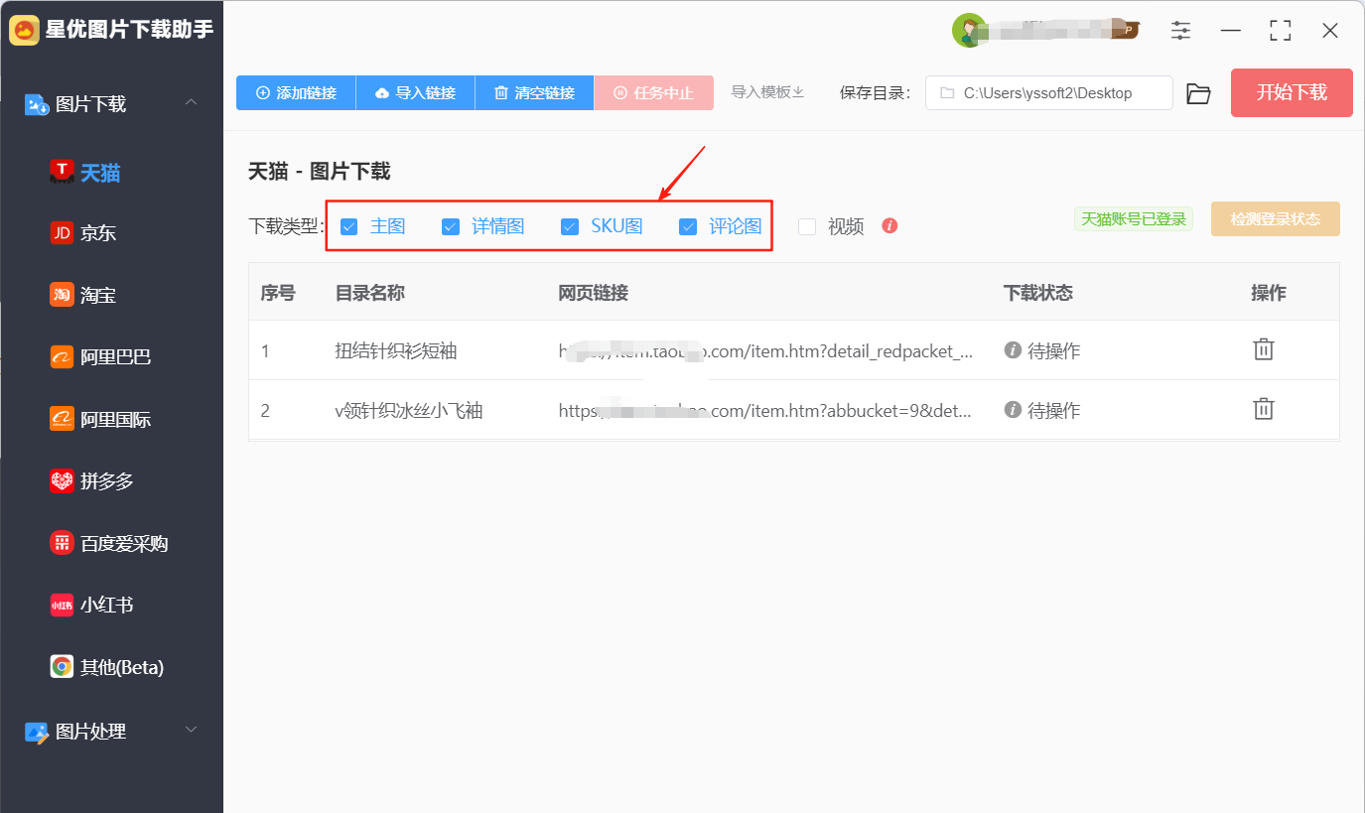Uncheck the 详情图 checkbox
The width and height of the screenshot is (1365, 813).
point(451,226)
